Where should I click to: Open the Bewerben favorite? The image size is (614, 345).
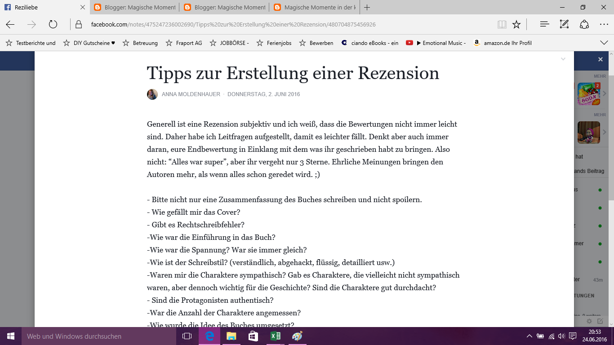tap(316, 43)
